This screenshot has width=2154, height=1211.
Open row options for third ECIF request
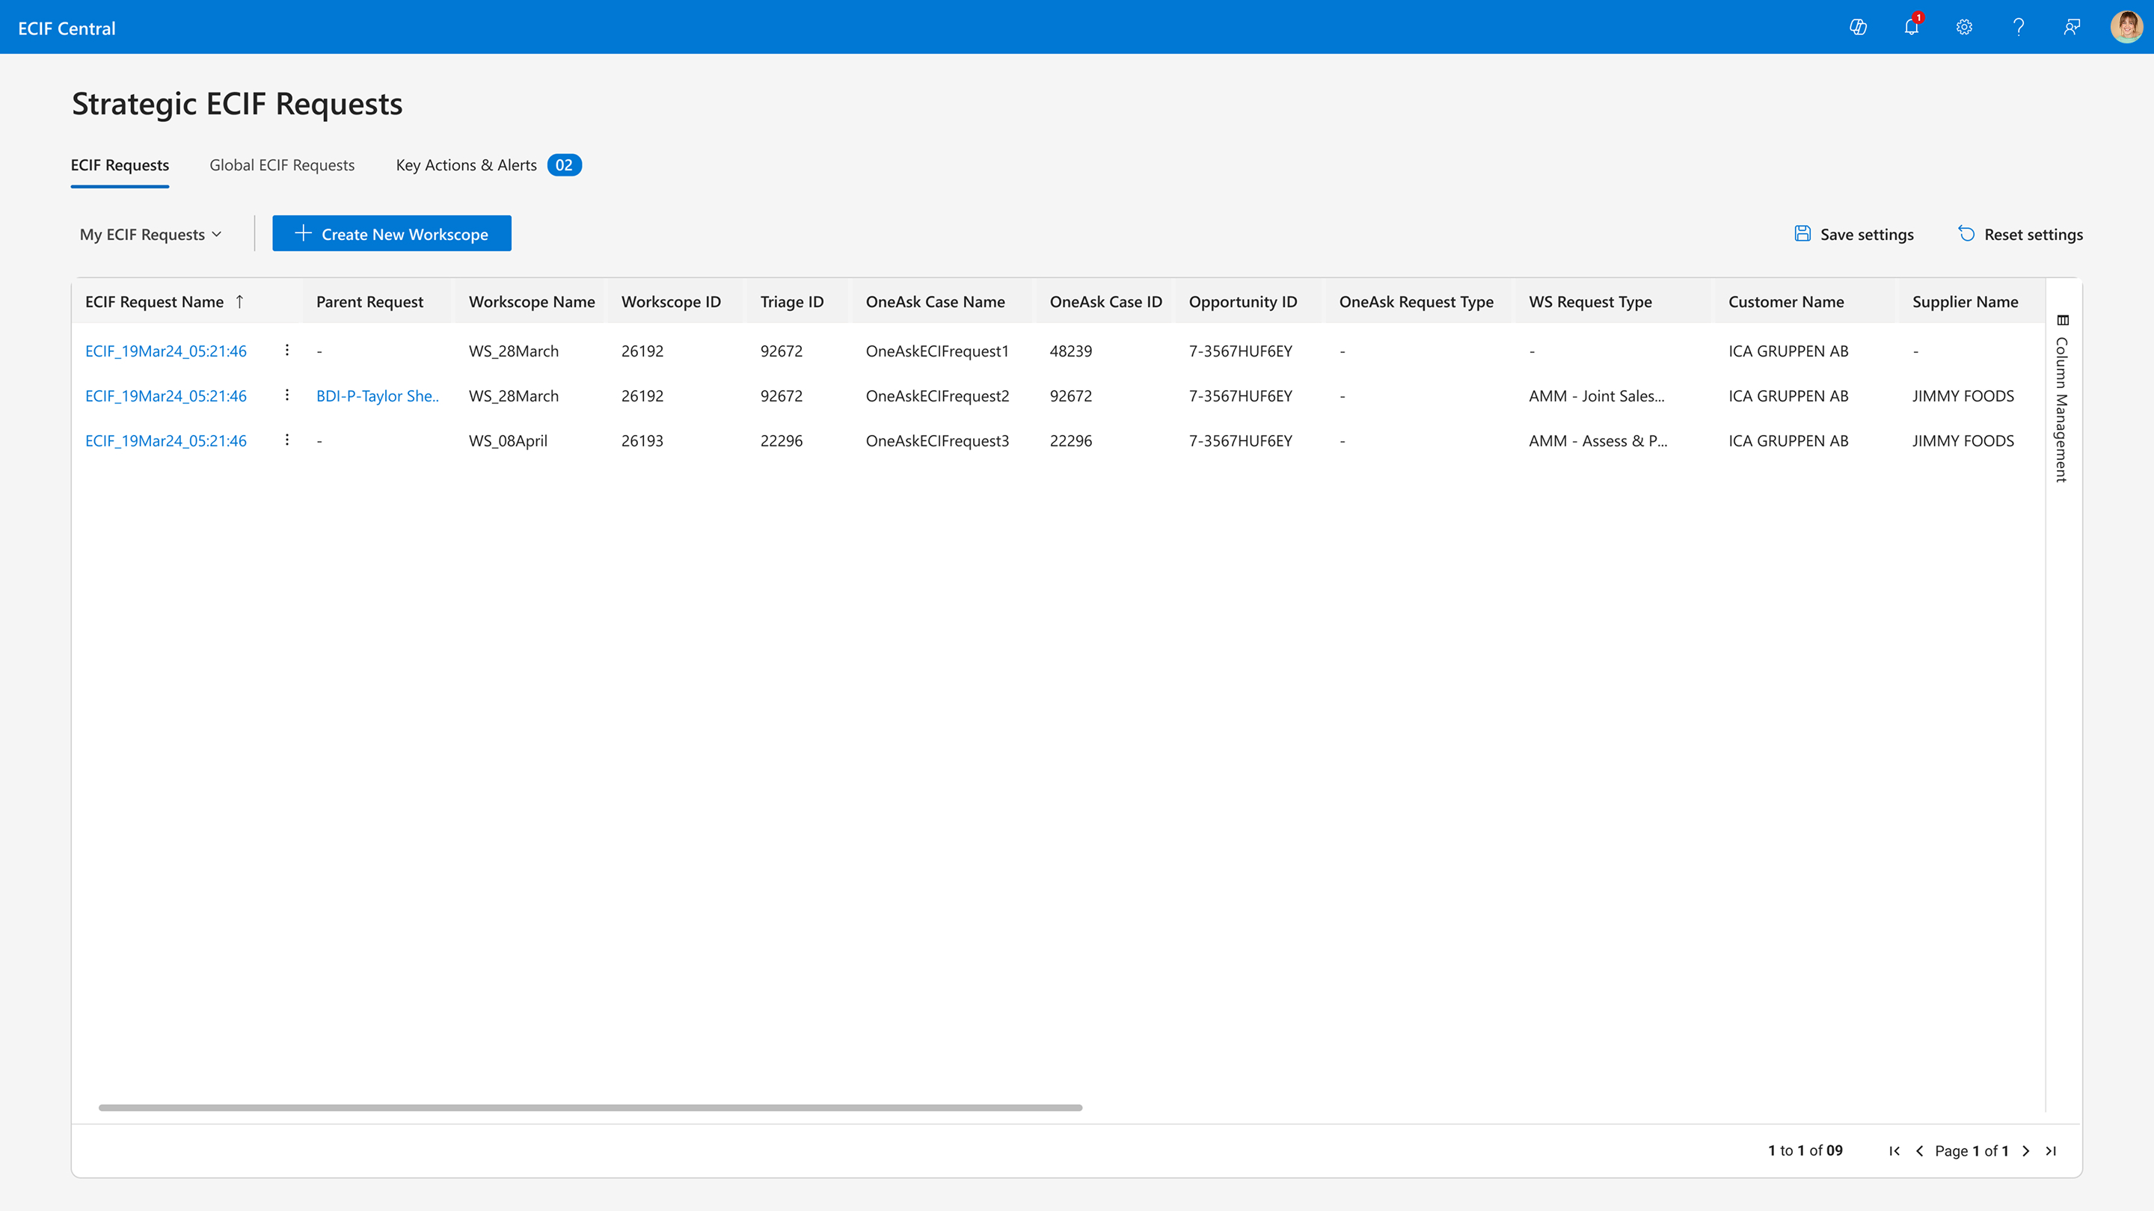[286, 440]
